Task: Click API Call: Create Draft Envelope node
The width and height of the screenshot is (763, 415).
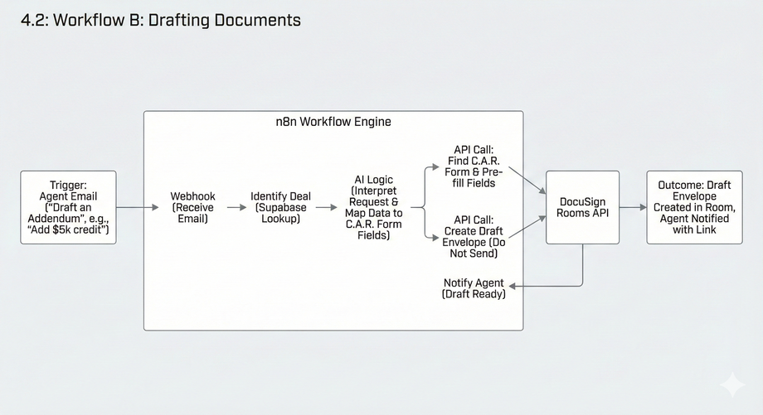Action: (x=474, y=237)
